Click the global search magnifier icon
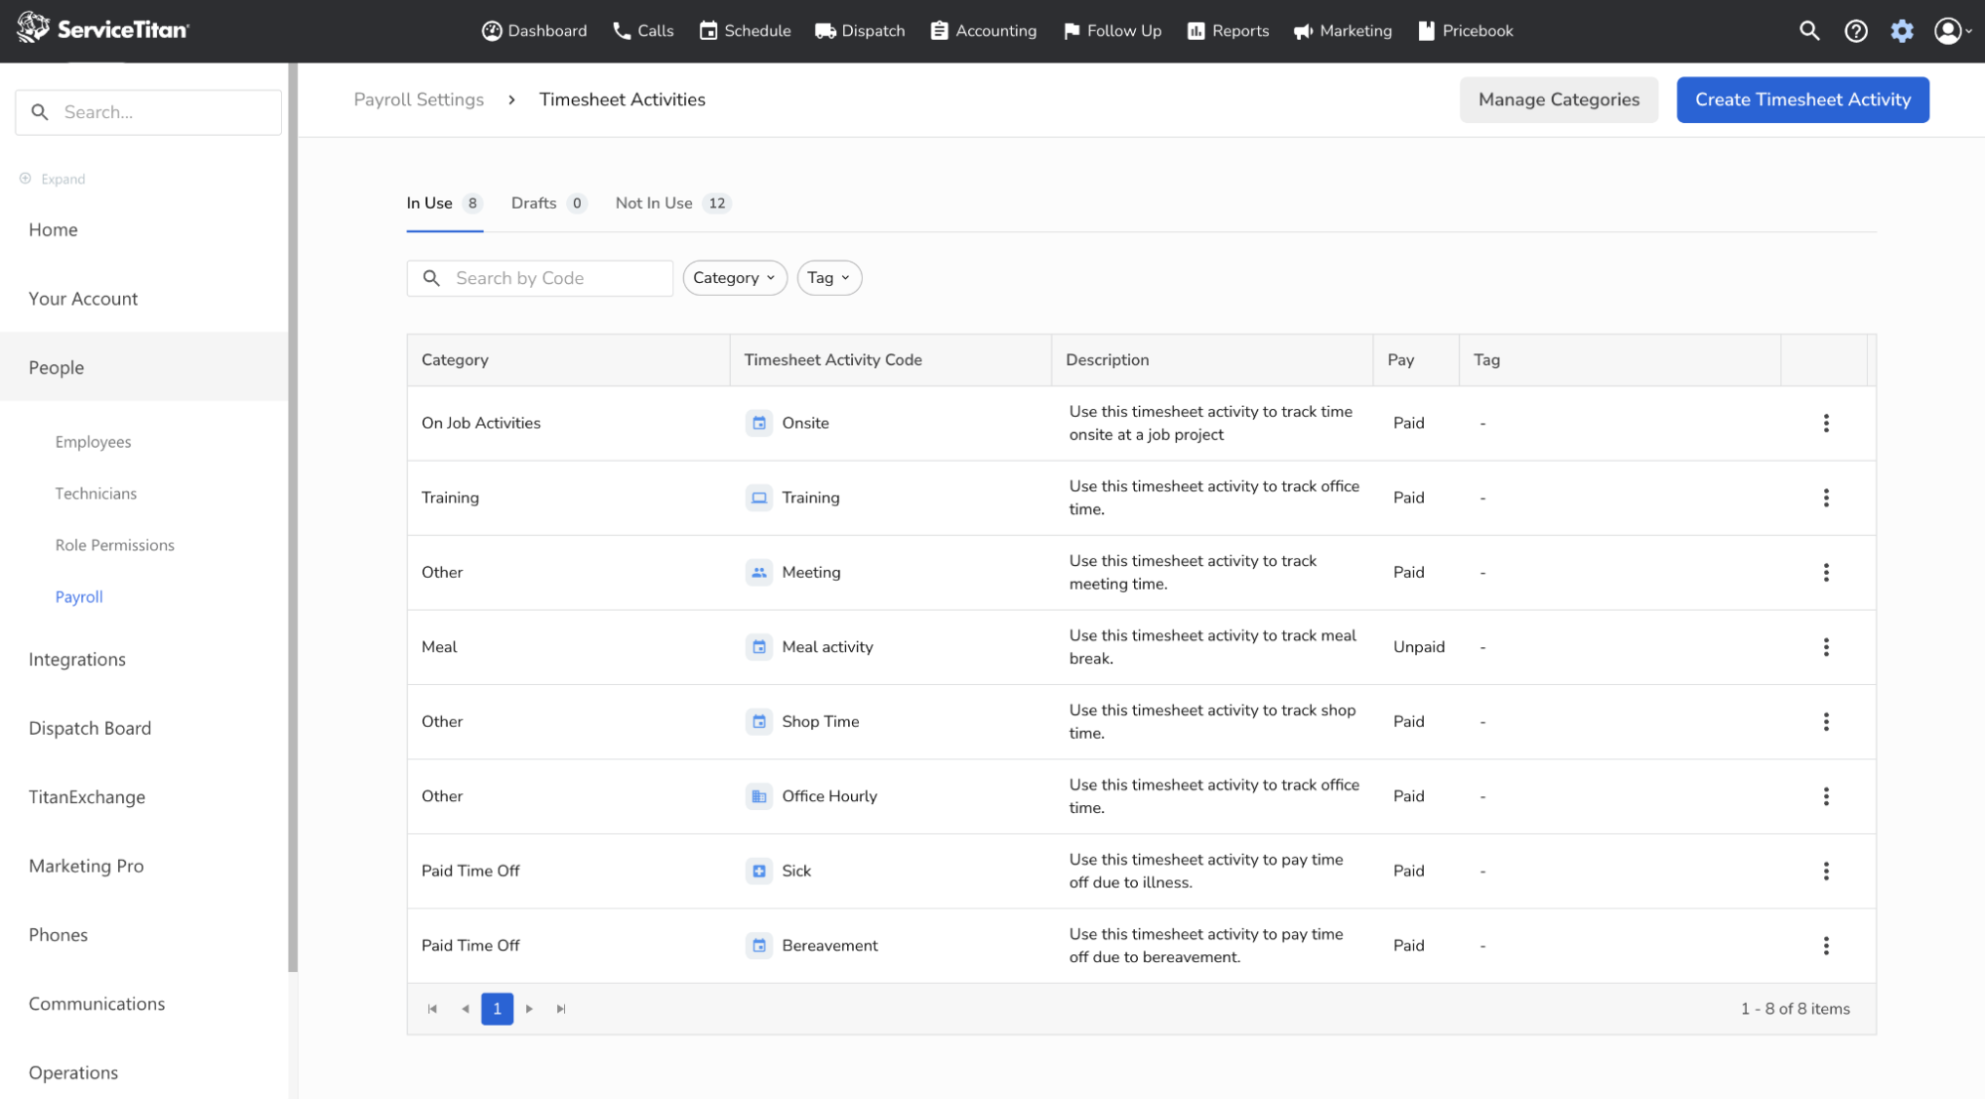The image size is (1985, 1099). tap(1809, 31)
